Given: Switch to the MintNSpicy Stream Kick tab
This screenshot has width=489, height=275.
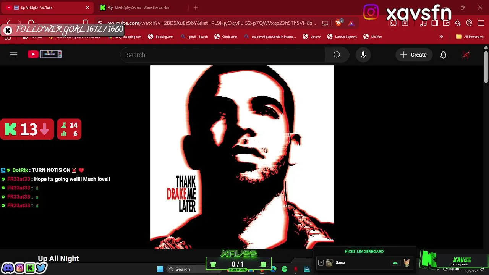Looking at the screenshot, I should coord(142,8).
